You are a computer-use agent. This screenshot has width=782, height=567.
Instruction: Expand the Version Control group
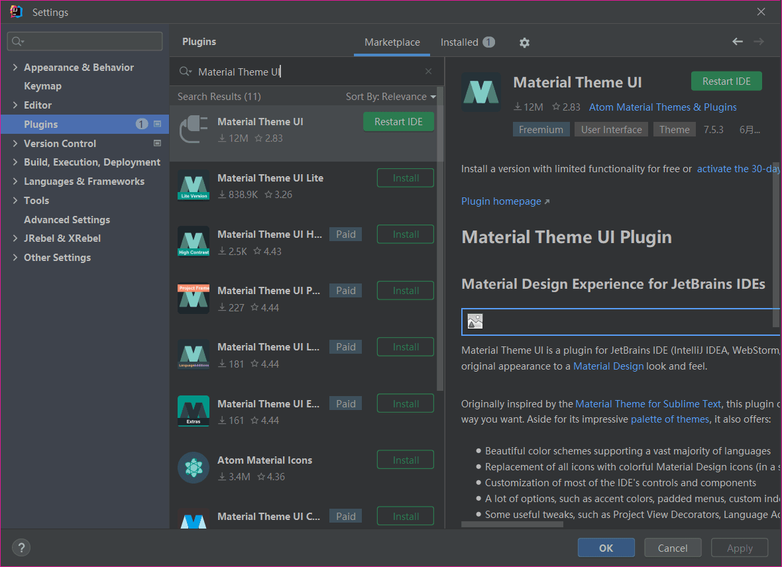tap(15, 144)
